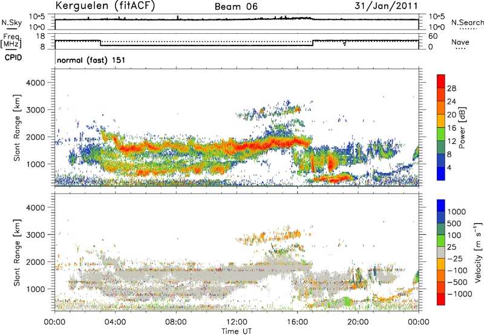Click the velocity panel 'Slant Range [km]' label

pos(17,253)
